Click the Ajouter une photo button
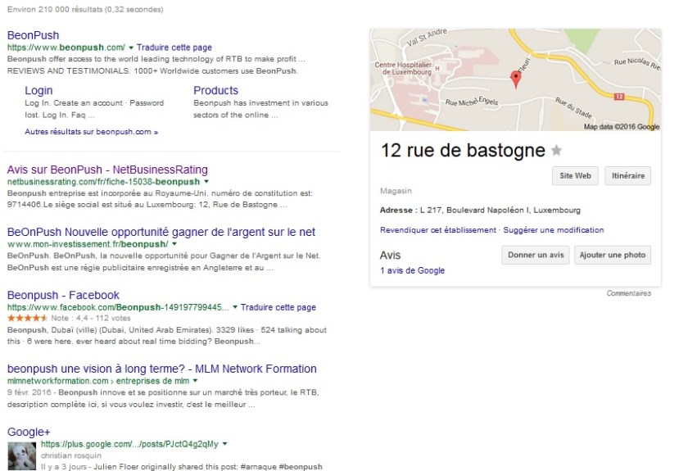 [x=613, y=255]
